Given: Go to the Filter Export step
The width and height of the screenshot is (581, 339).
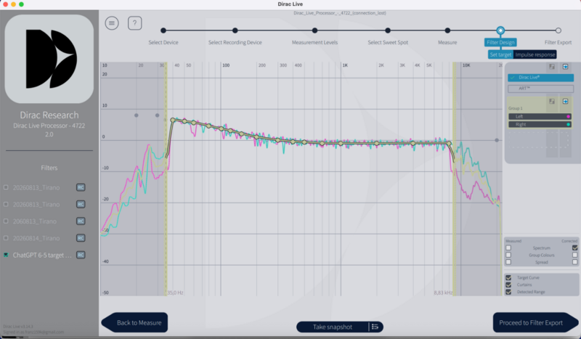Looking at the screenshot, I should coord(558,30).
